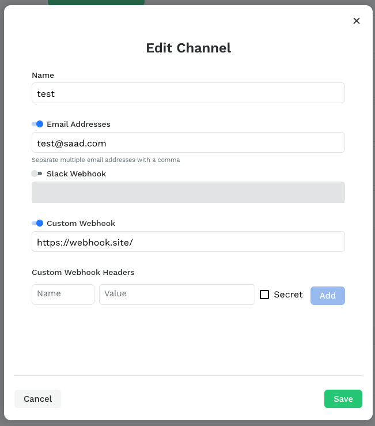375x426 pixels.
Task: Click the header Value input field
Action: 177,295
